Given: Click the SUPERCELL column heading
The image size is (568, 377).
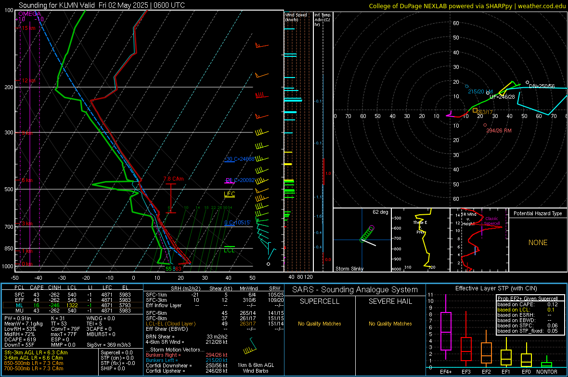Looking at the screenshot, I should 320,301.
